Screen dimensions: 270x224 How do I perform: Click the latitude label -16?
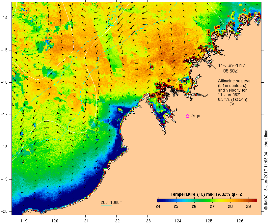[4, 82]
